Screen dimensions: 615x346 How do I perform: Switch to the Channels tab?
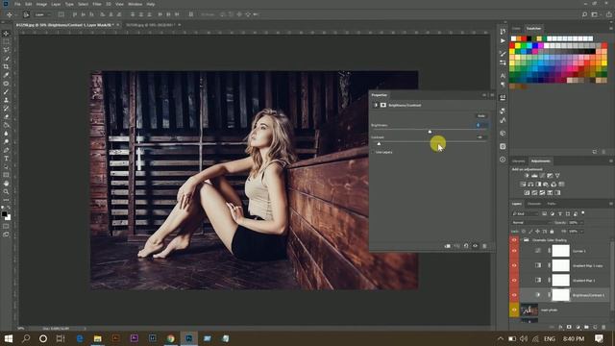pyautogui.click(x=534, y=204)
